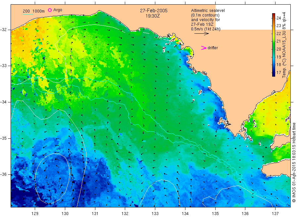
Task: Click the color bar value '18'
Action: (278, 65)
